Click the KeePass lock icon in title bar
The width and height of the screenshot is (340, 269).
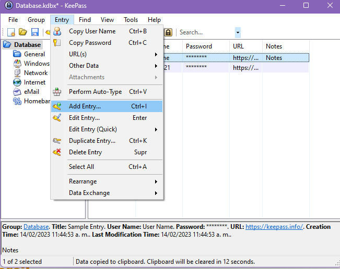pyautogui.click(x=9, y=5)
